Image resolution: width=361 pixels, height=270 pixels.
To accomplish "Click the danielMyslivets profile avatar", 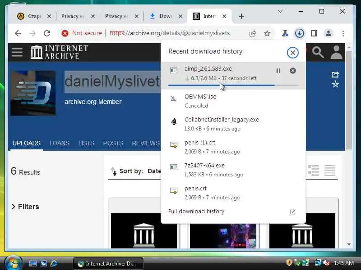I will tap(33, 93).
